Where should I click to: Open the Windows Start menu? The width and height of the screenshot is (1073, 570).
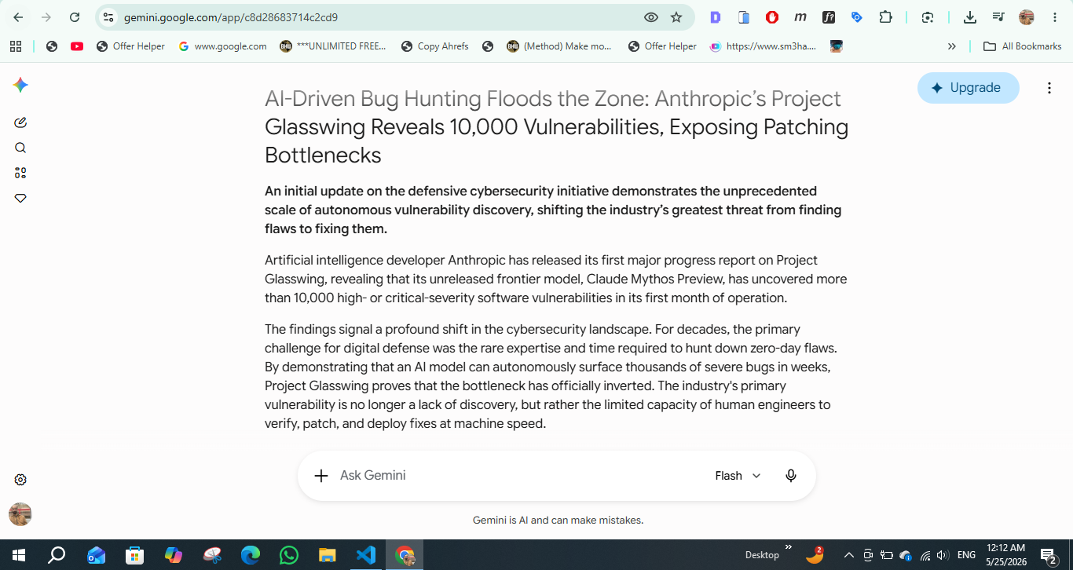pyautogui.click(x=18, y=555)
